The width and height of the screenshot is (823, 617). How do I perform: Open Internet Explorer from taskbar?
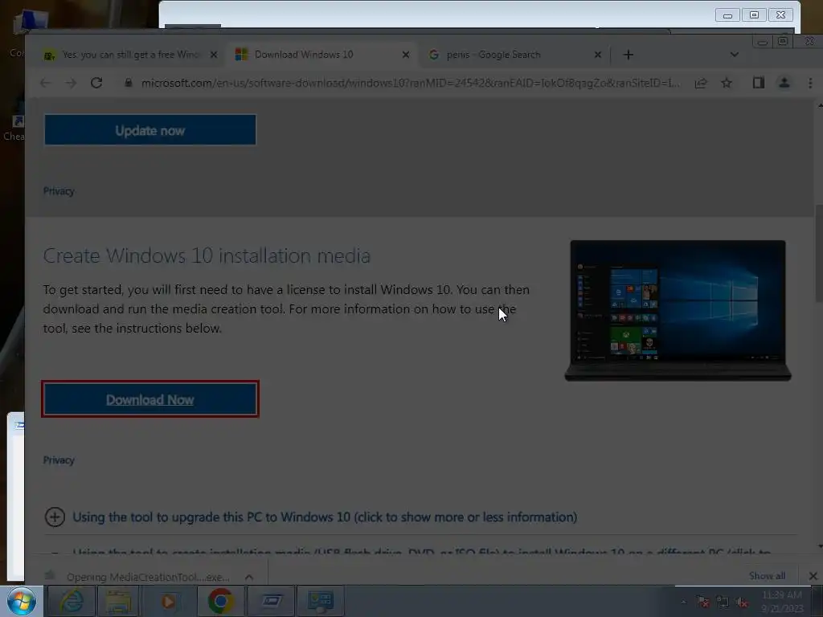(72, 601)
